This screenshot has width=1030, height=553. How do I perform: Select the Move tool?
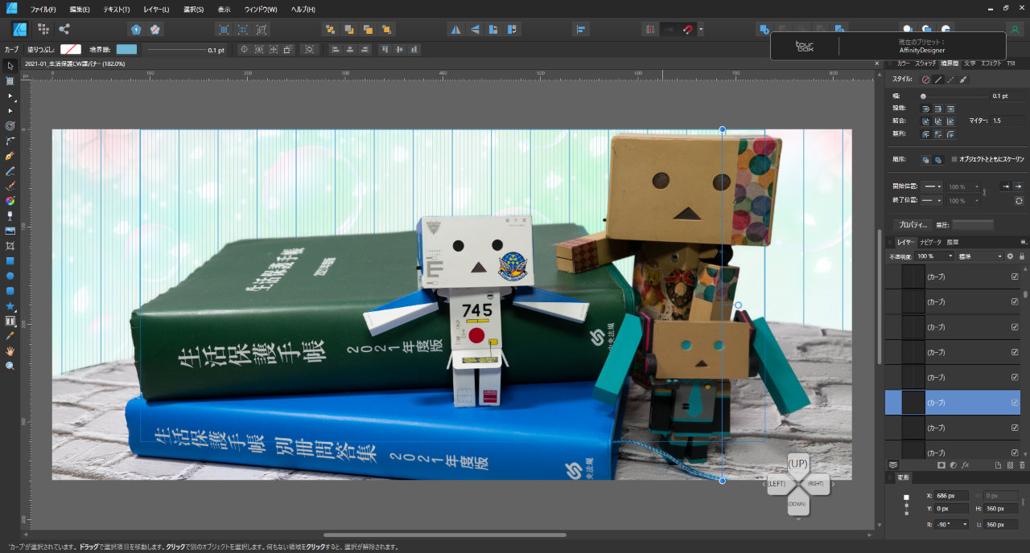coord(10,66)
